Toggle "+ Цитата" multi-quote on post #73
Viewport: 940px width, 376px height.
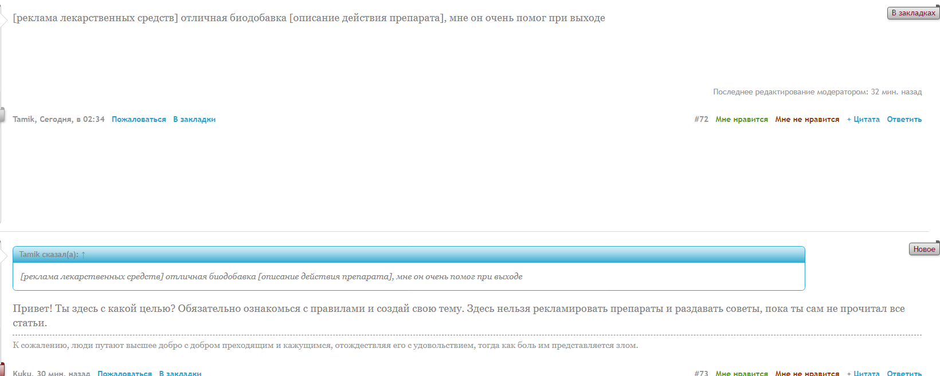point(863,373)
